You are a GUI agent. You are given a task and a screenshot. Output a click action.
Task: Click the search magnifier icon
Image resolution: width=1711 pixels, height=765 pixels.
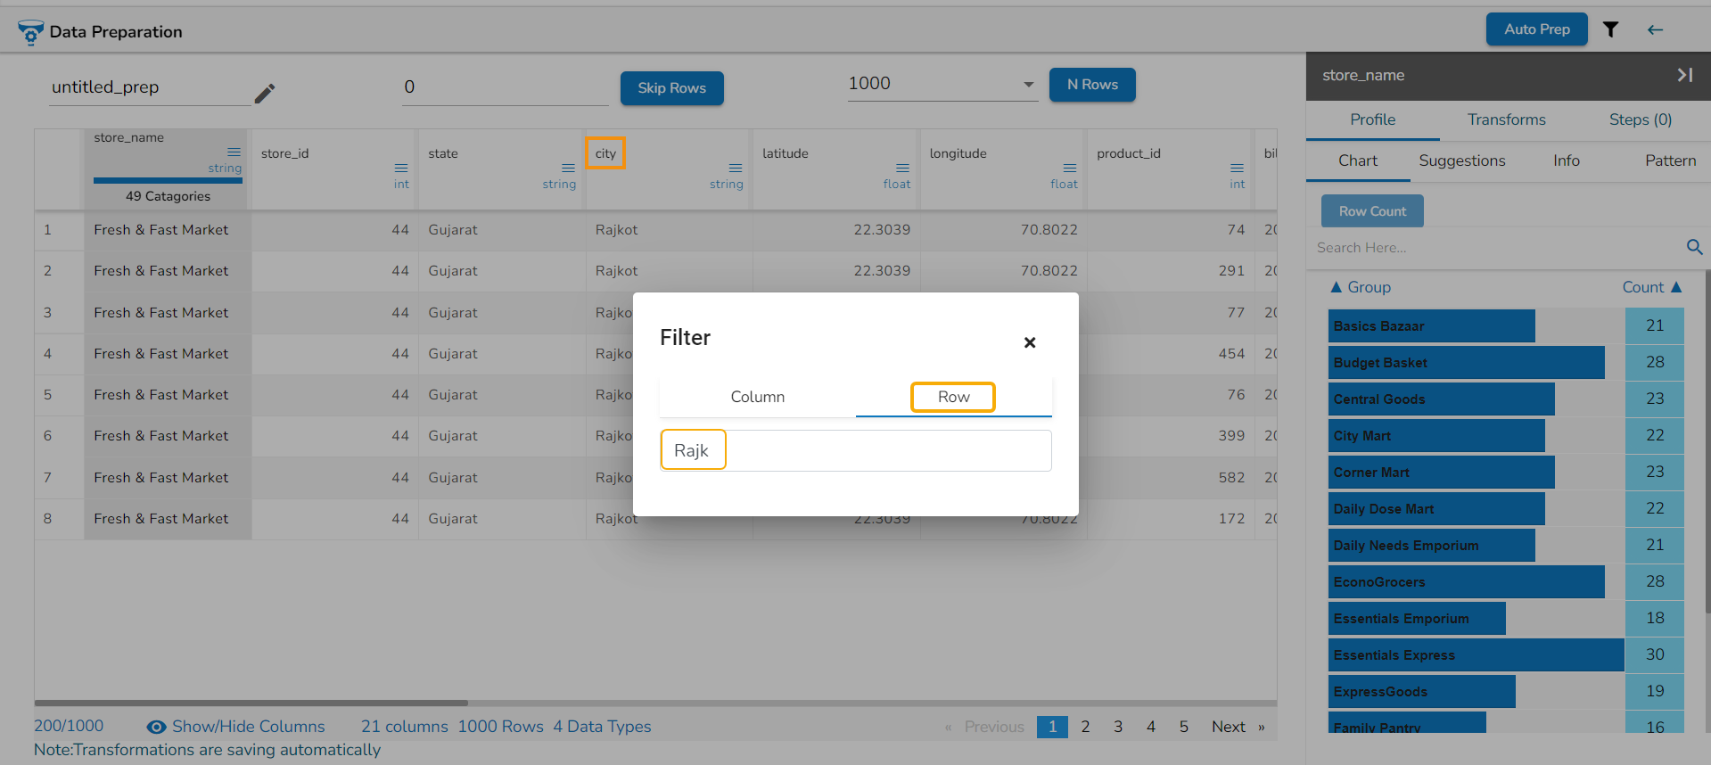(1694, 247)
